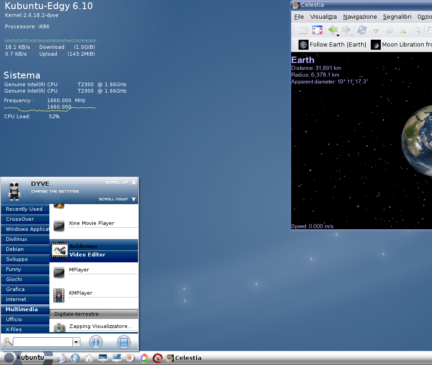Click the Moon Libration bookmark

coord(401,45)
